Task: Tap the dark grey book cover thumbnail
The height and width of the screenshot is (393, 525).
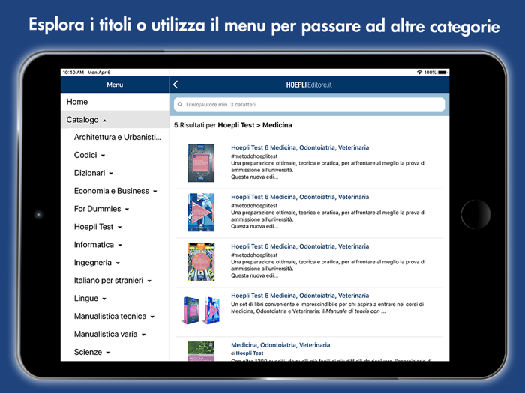Action: (201, 163)
